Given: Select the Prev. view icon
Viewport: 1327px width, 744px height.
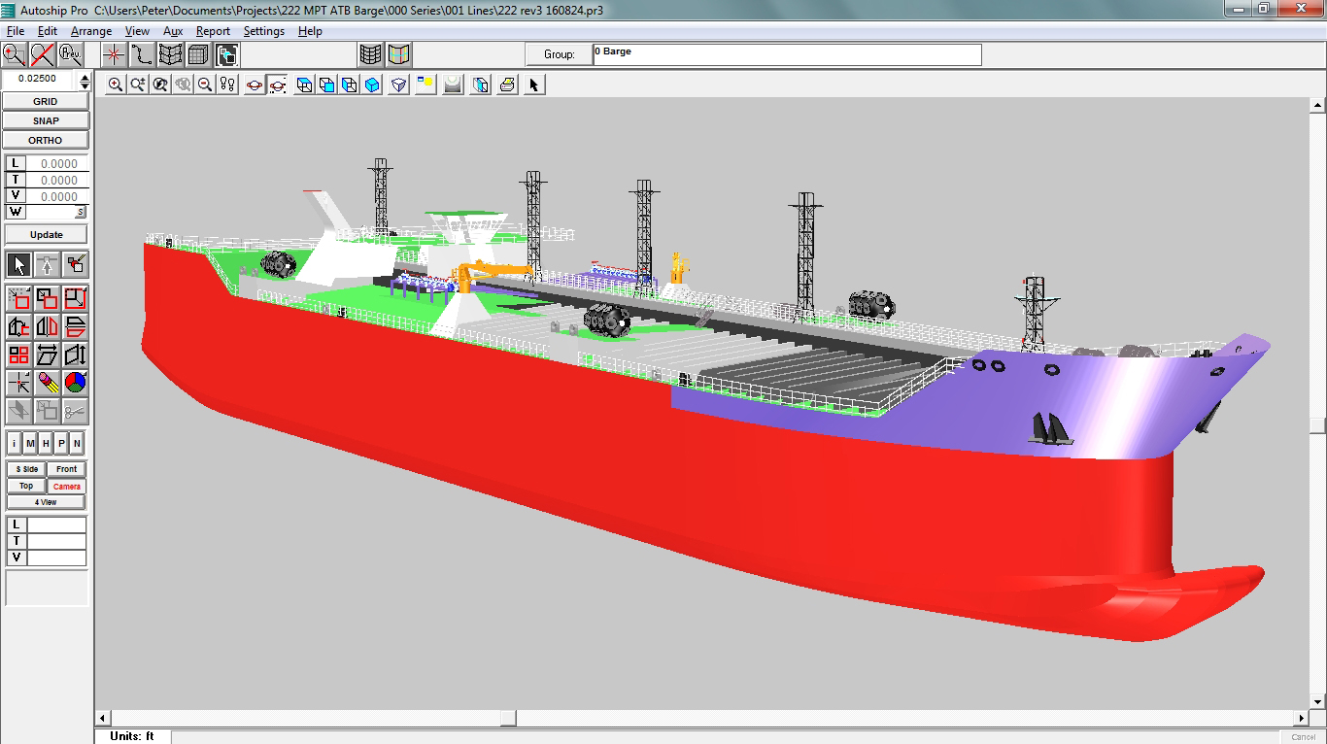Looking at the screenshot, I should (x=70, y=54).
